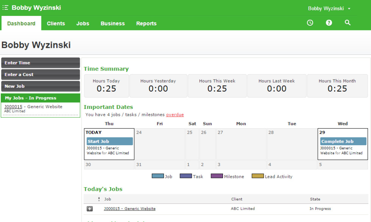Open the Business menu

[112, 24]
